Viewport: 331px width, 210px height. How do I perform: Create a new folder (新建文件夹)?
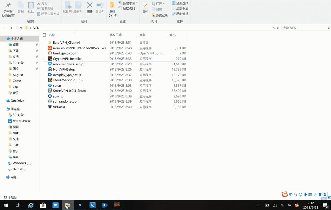click(112, 10)
